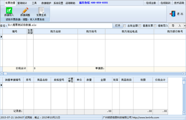Click the 数量 column header
The image size is (186, 120).
[x=89, y=80]
